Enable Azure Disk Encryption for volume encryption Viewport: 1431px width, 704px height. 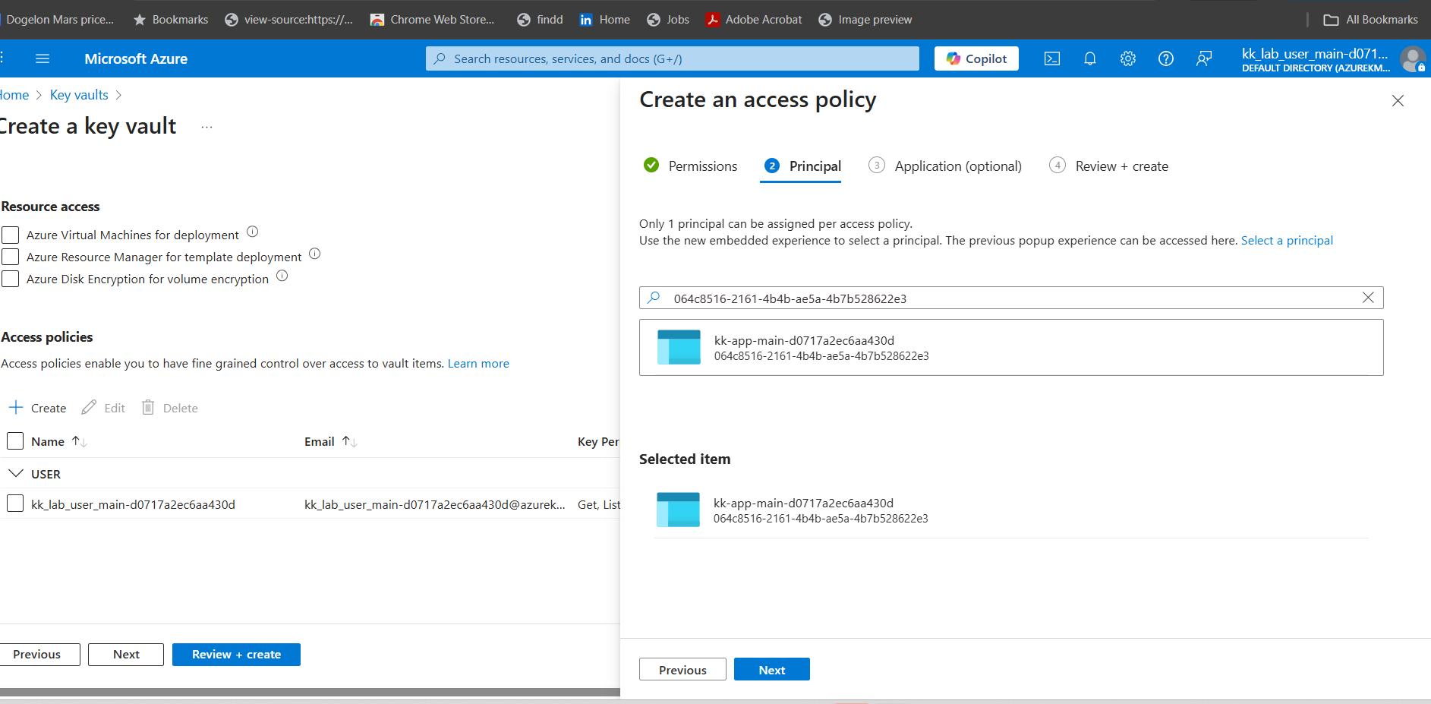click(11, 279)
